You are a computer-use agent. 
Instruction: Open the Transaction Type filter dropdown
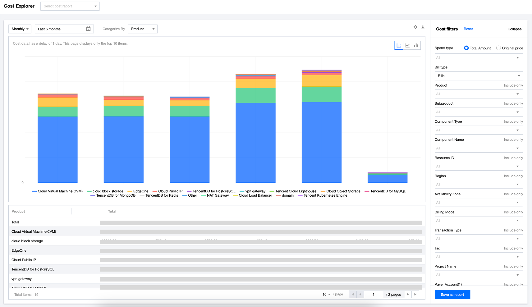[479, 239]
